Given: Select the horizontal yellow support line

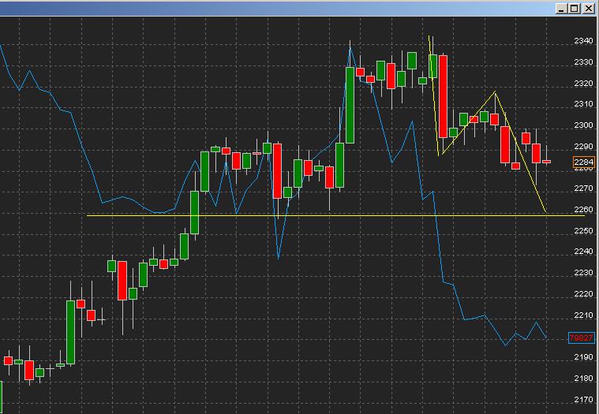Looking at the screenshot, I should point(335,215).
